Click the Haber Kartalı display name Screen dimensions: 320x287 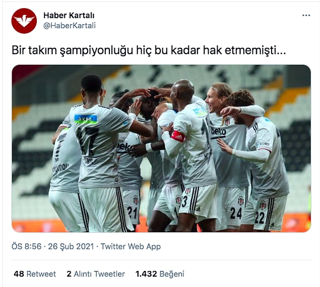[69, 16]
